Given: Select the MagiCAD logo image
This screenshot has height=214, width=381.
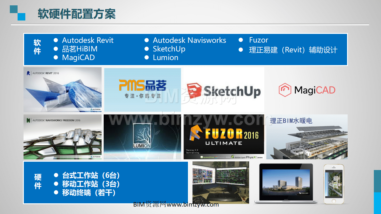Looking at the screenshot, I should coord(307,90).
